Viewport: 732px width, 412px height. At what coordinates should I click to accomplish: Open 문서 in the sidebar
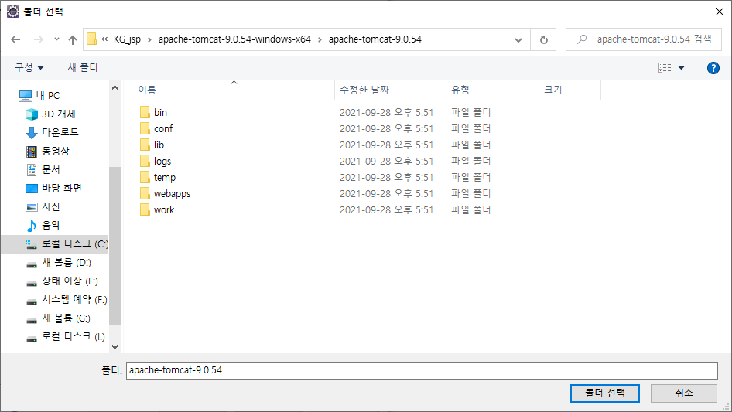click(x=51, y=170)
